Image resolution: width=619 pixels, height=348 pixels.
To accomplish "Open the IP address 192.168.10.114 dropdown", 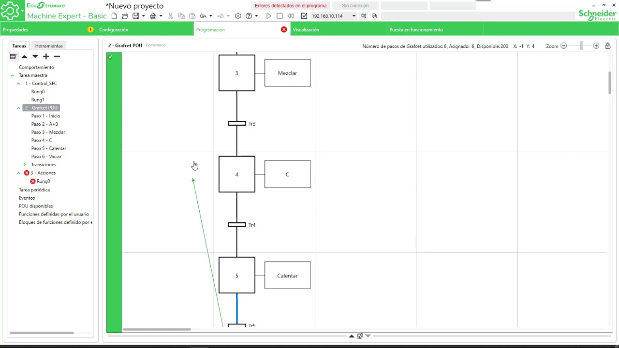I will [x=354, y=16].
